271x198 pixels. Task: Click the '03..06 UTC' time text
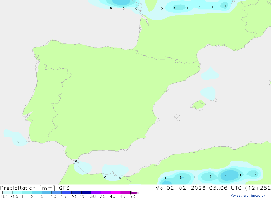point(225,188)
